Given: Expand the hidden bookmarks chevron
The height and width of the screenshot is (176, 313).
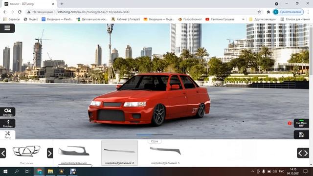Looking at the screenshot, I should pyautogui.click(x=243, y=19).
